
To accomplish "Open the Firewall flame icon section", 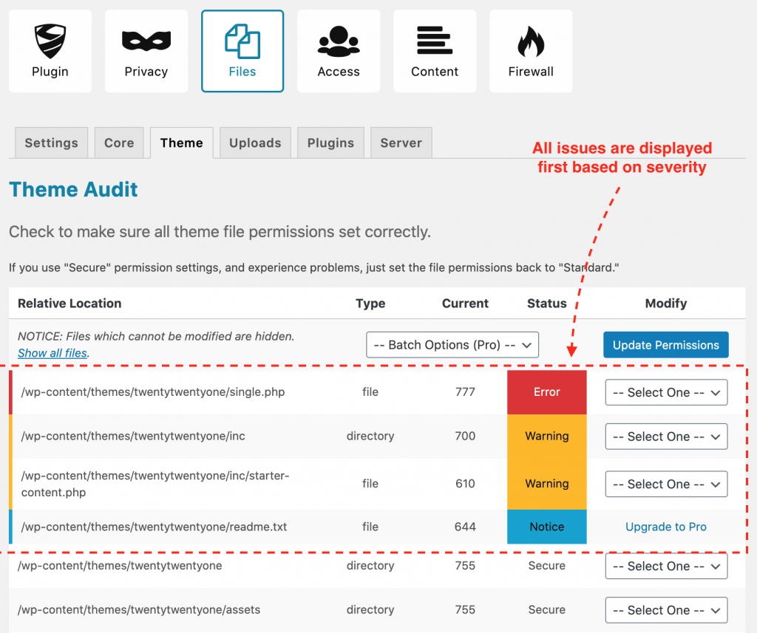I will 531,51.
